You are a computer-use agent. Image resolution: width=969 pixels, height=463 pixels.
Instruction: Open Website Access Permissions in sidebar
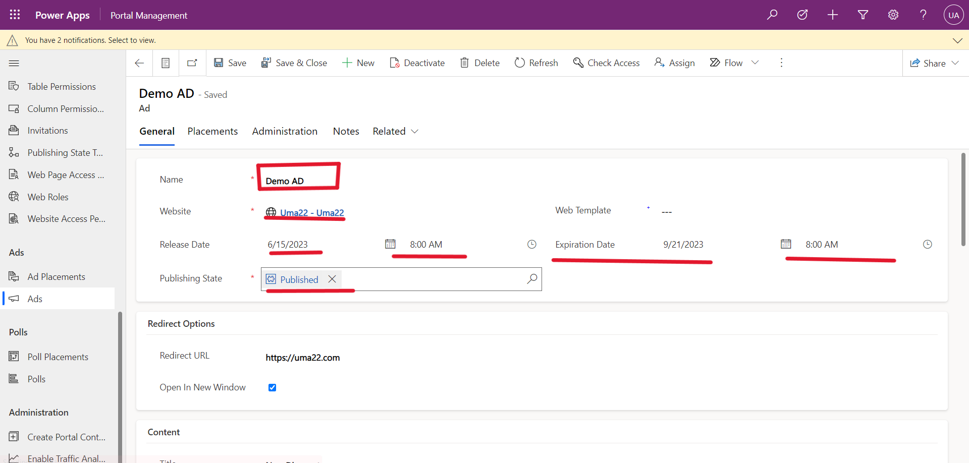pyautogui.click(x=59, y=219)
